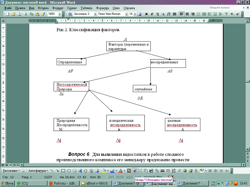Click the Автофигуры button
The image size is (250, 187).
[x=38, y=170]
